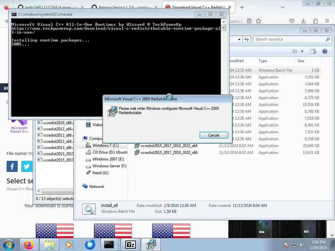Change the Explorer view style icon

tap(295, 51)
